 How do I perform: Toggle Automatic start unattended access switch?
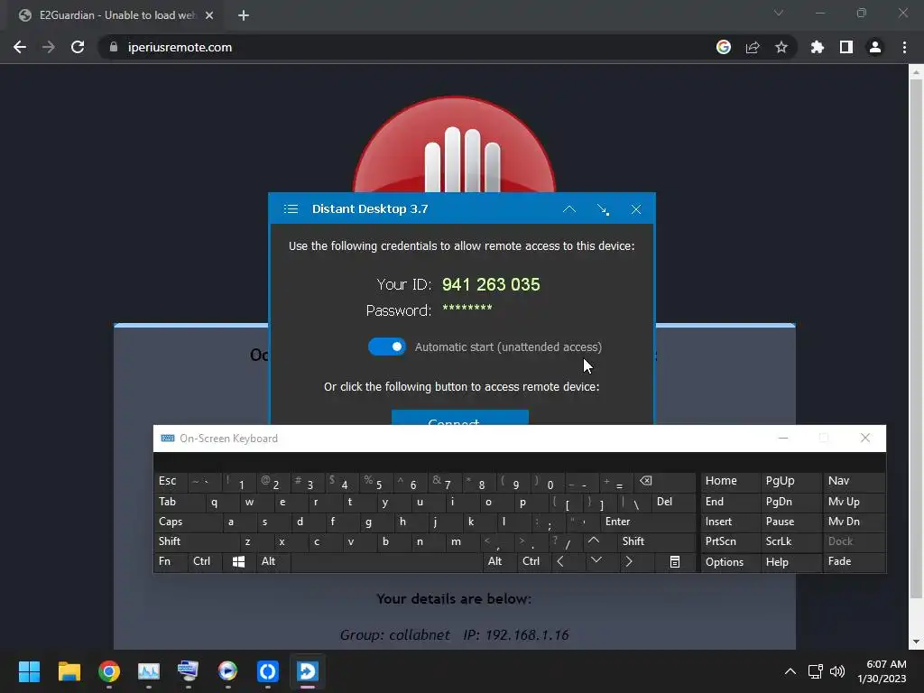[386, 346]
